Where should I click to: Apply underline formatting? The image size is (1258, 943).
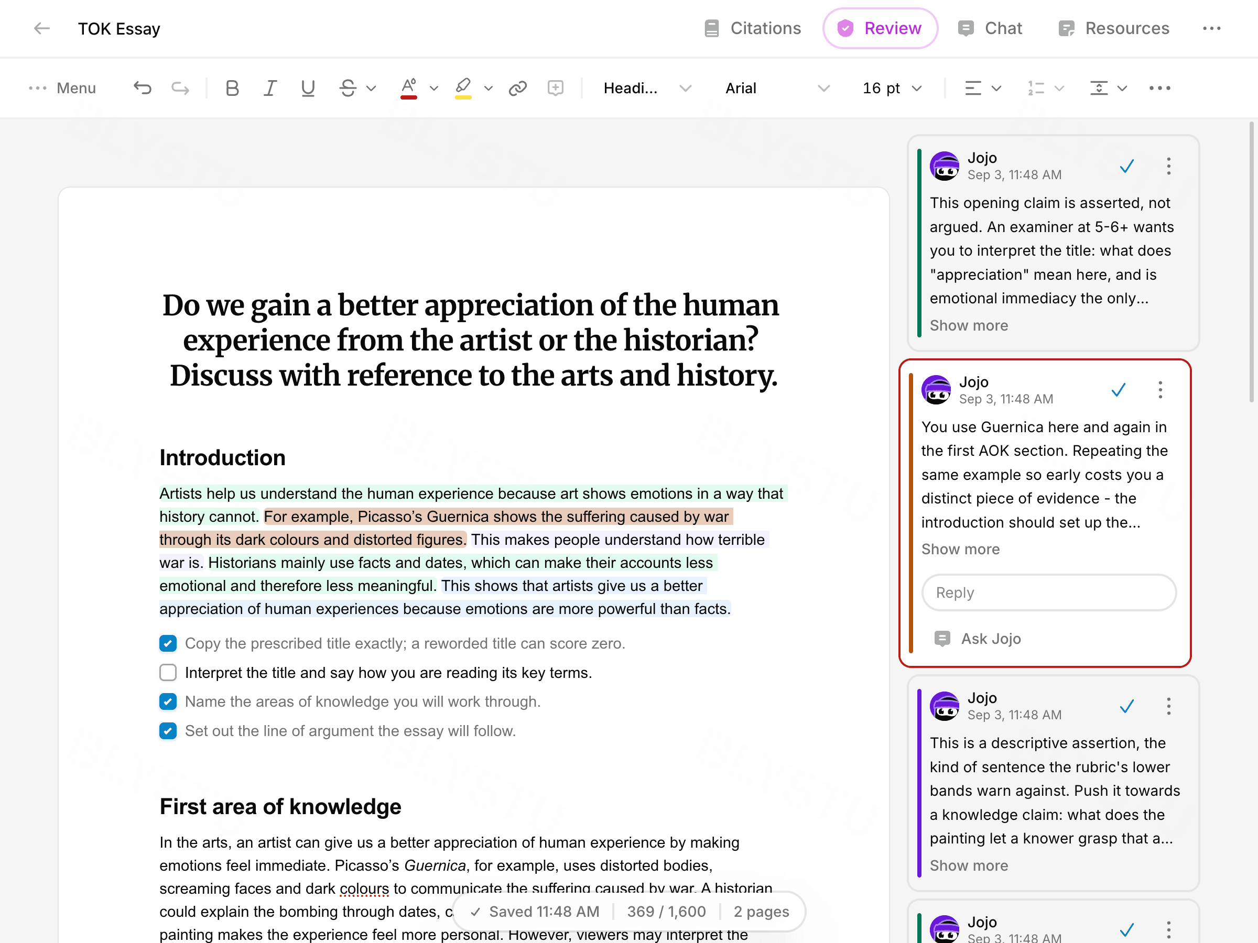(x=308, y=88)
